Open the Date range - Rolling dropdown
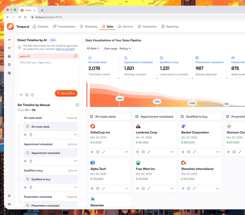Viewport: 245px width, 215px height. [117, 49]
